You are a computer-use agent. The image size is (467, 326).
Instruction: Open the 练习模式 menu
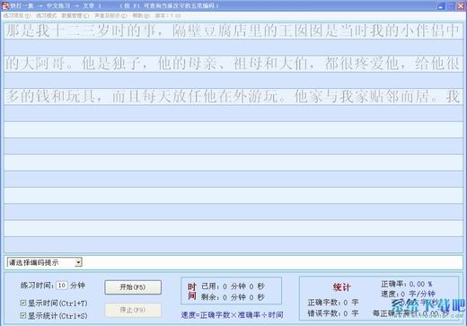[x=46, y=15]
